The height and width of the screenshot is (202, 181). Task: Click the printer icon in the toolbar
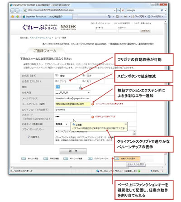[x=125, y=16]
